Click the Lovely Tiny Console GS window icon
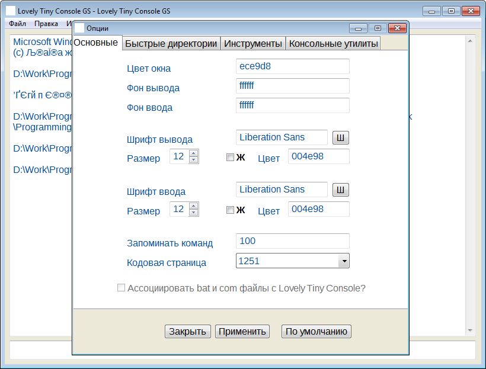This screenshot has height=369, width=486. point(11,11)
